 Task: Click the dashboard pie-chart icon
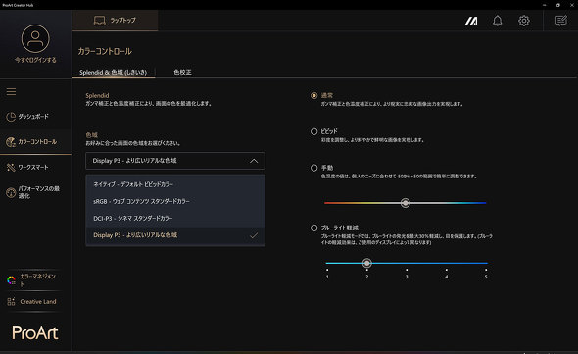point(11,117)
